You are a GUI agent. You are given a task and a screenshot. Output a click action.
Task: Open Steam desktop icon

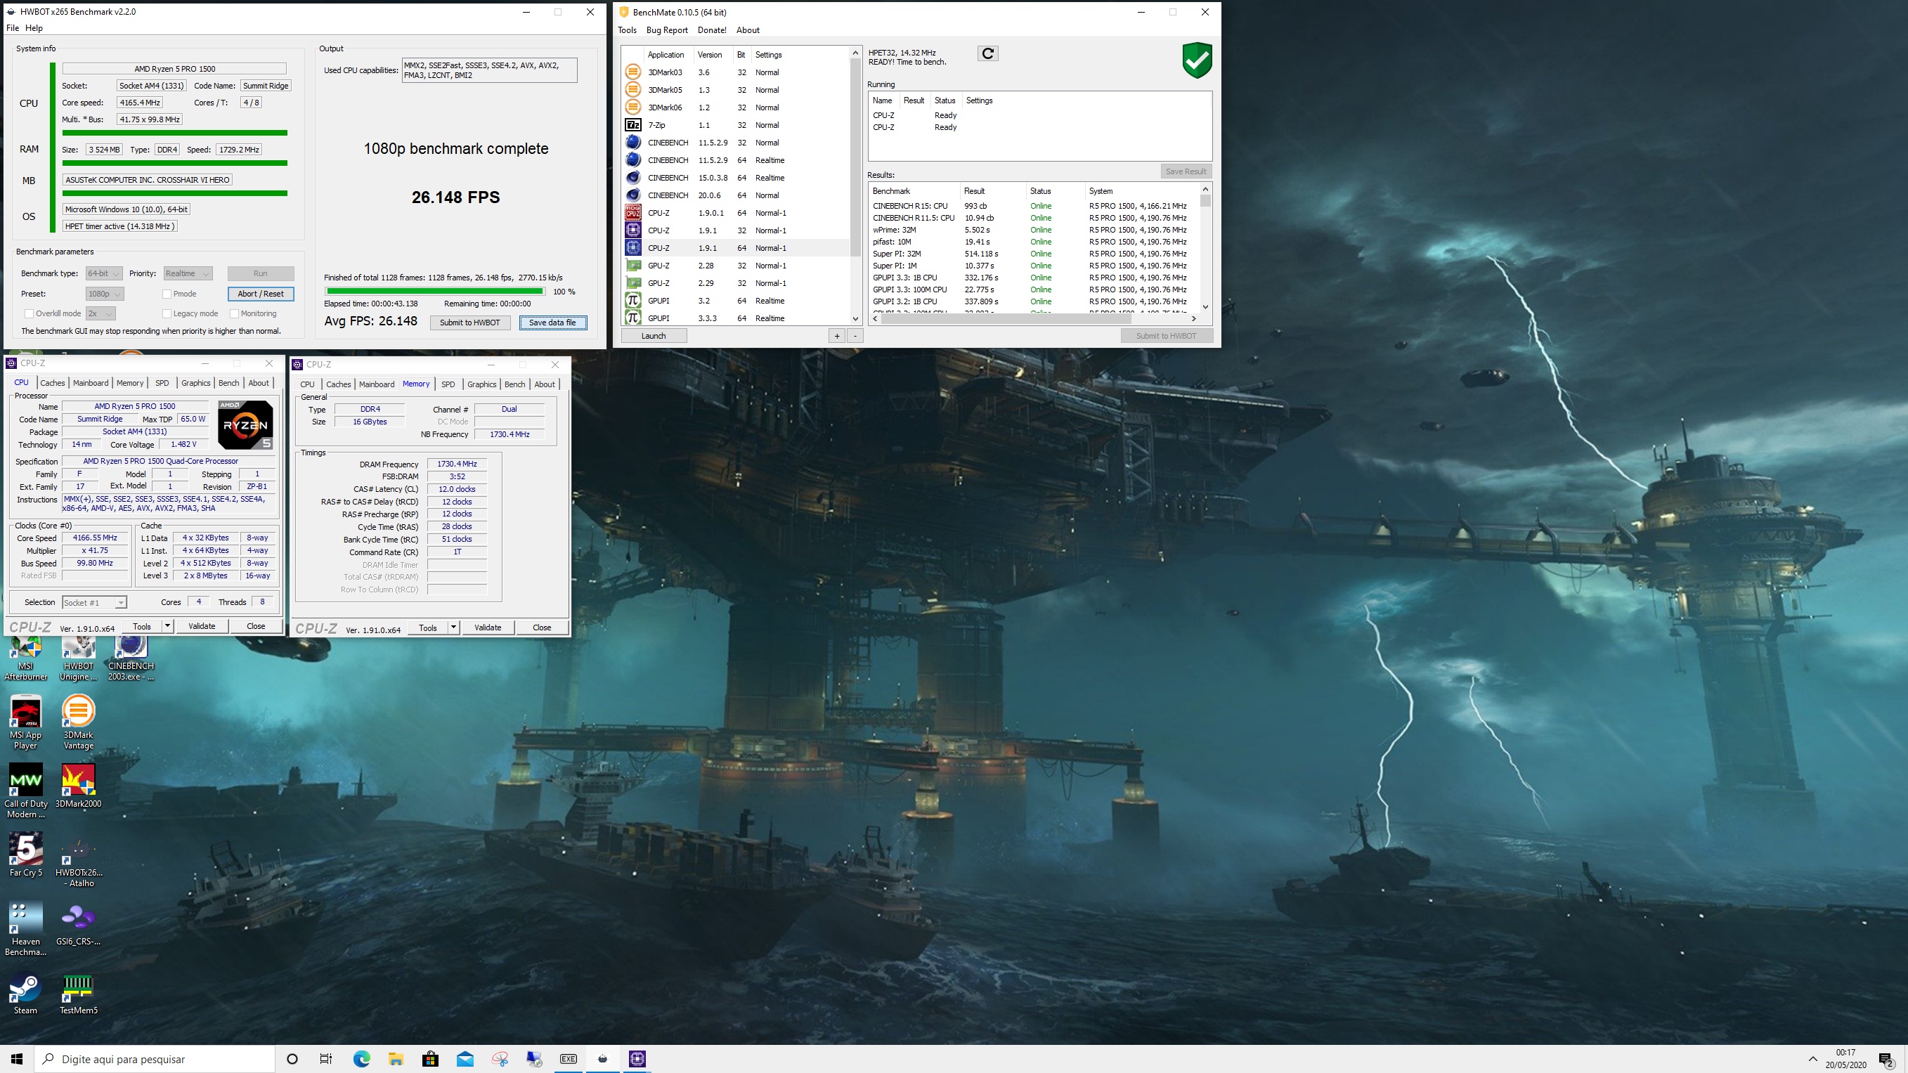25,992
